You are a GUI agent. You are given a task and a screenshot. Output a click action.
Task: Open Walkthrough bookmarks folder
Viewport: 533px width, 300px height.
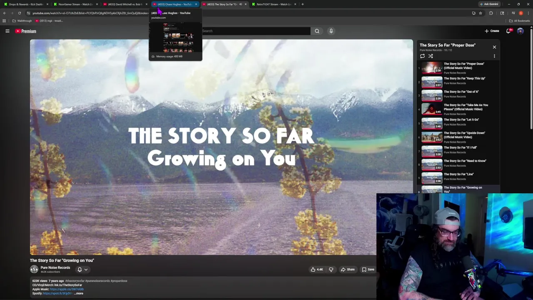[22, 21]
